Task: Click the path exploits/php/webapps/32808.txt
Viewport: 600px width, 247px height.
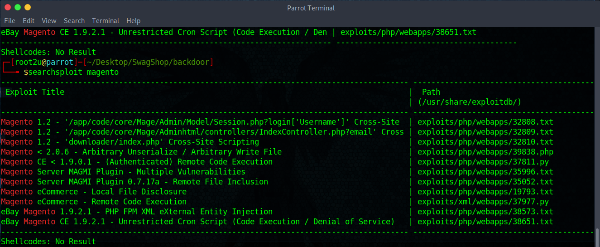Action: (x=485, y=122)
